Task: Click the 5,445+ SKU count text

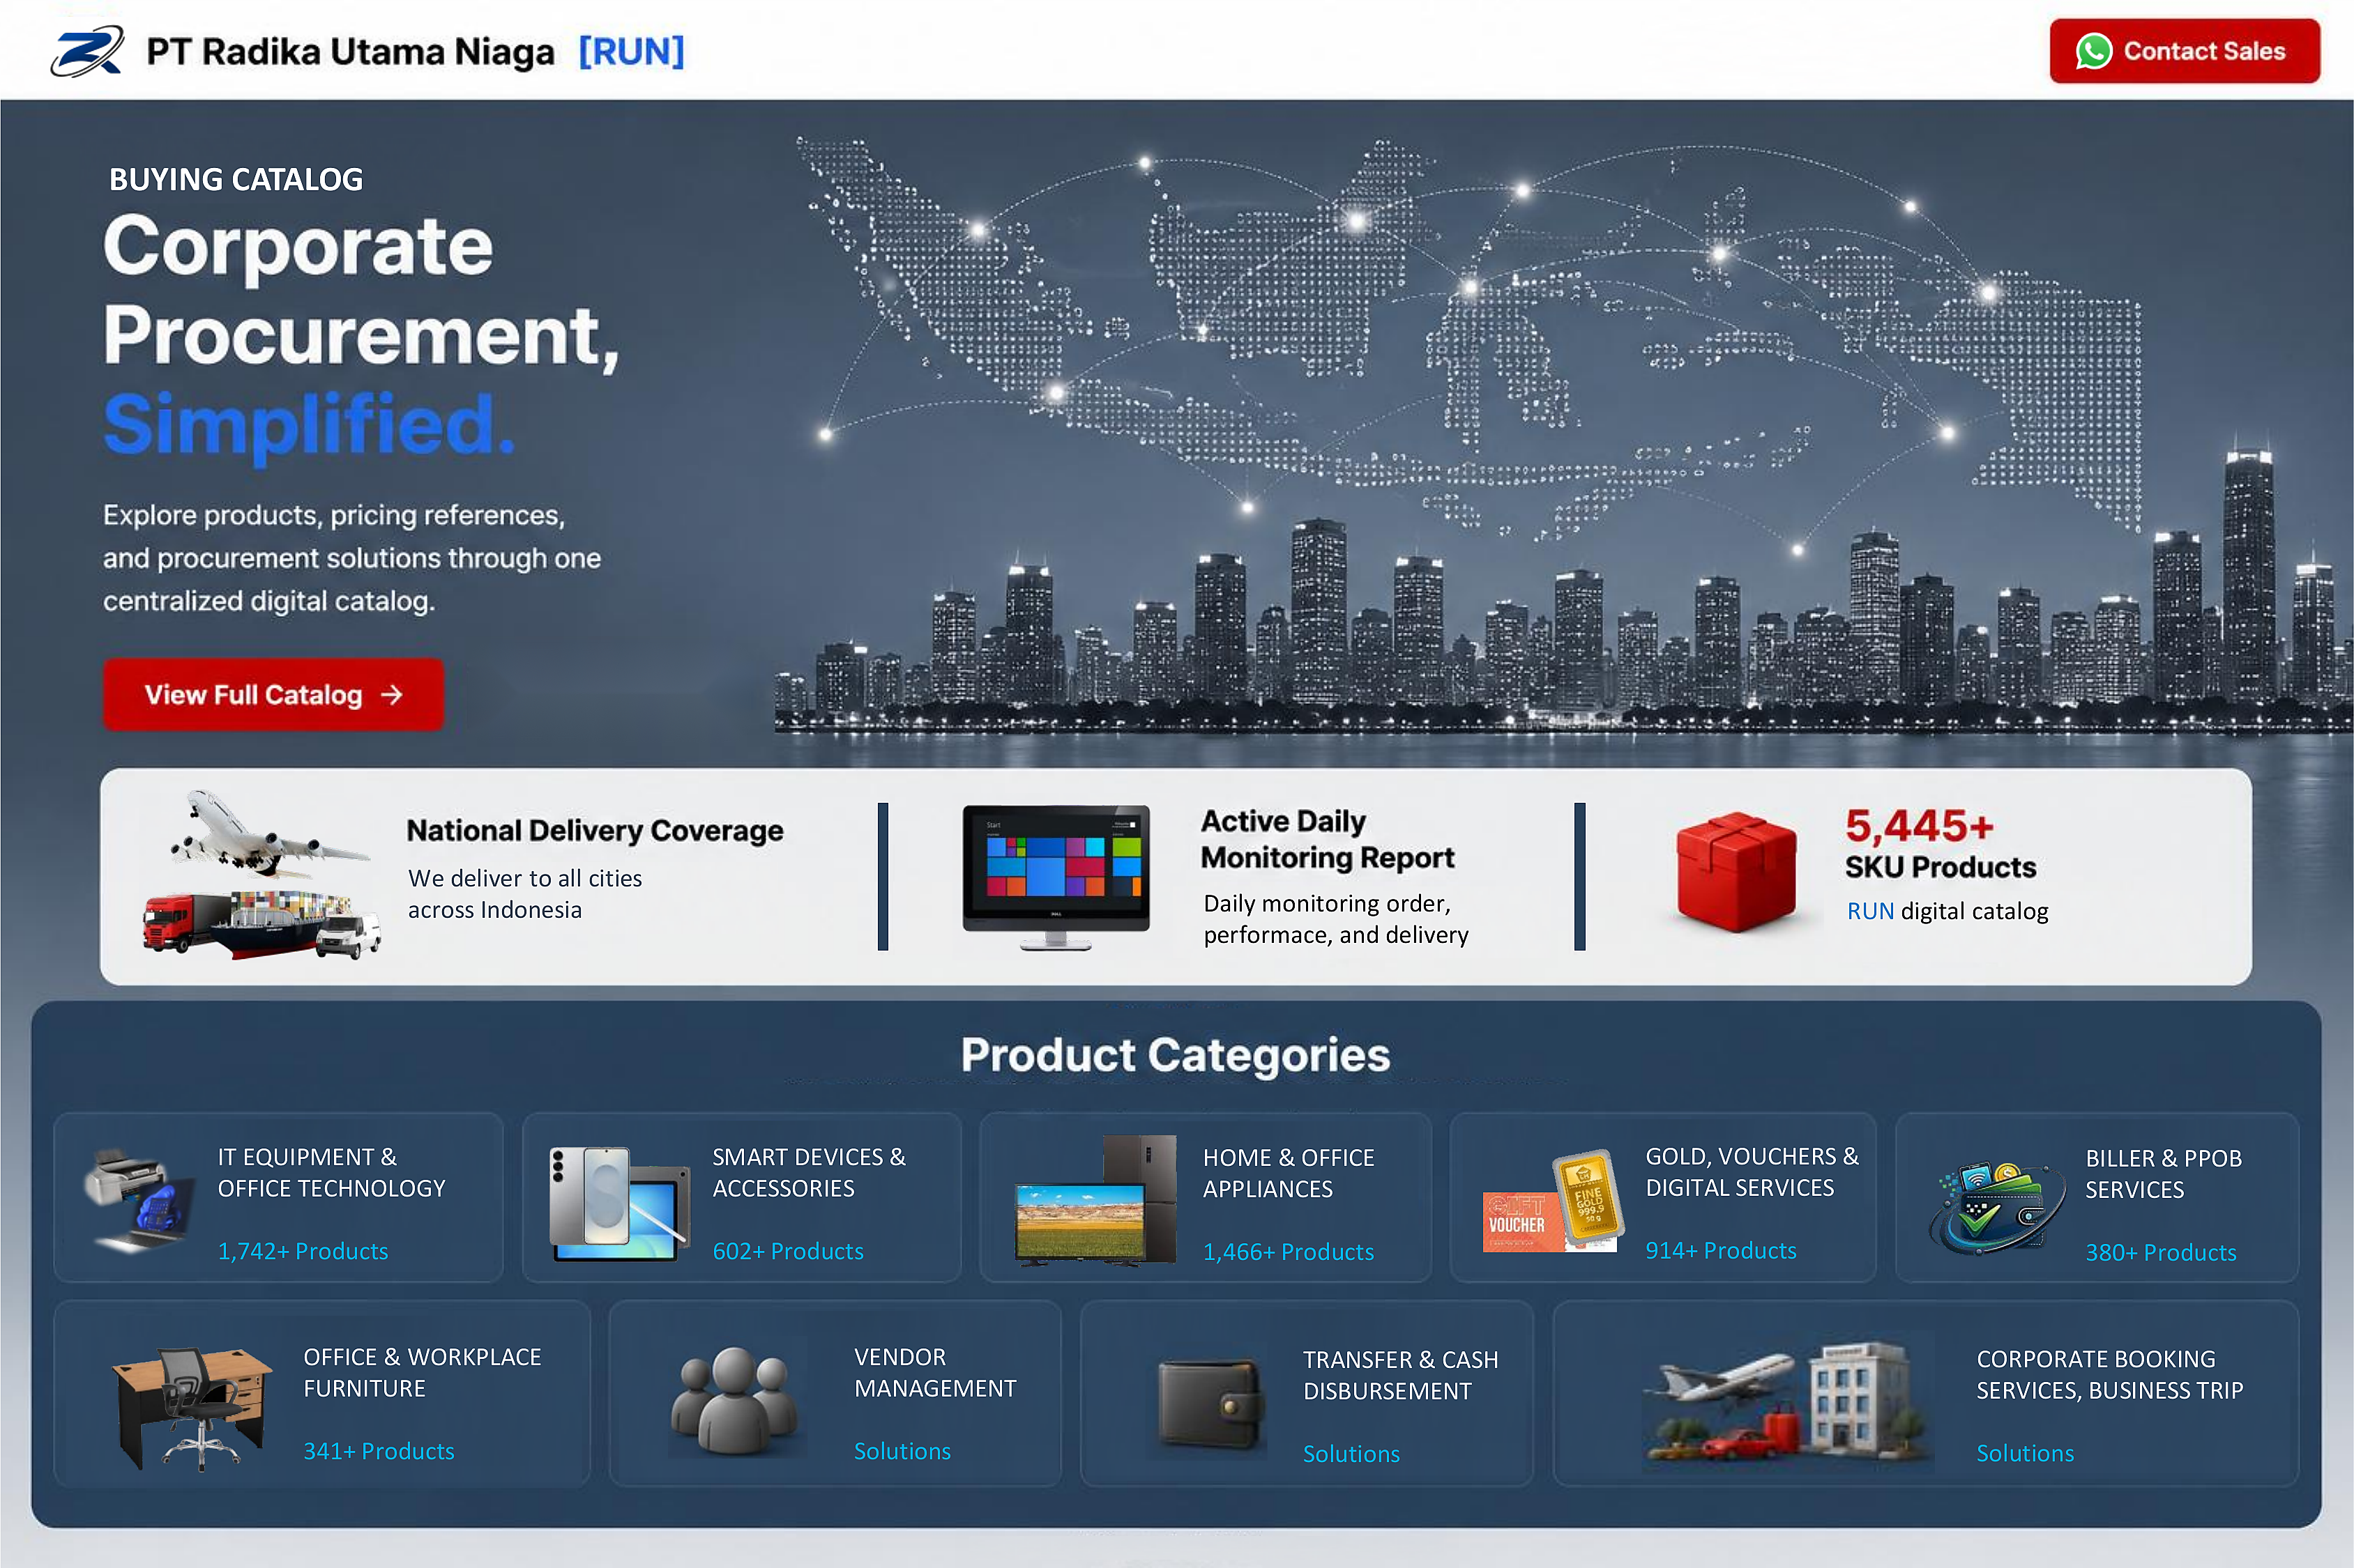Action: pyautogui.click(x=1919, y=826)
